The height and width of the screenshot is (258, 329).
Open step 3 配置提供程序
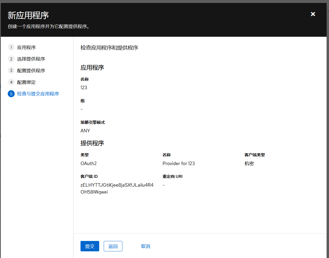pyautogui.click(x=31, y=71)
